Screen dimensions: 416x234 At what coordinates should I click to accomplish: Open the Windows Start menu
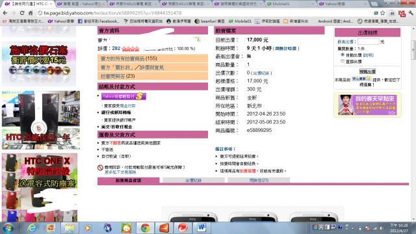click(x=8, y=228)
